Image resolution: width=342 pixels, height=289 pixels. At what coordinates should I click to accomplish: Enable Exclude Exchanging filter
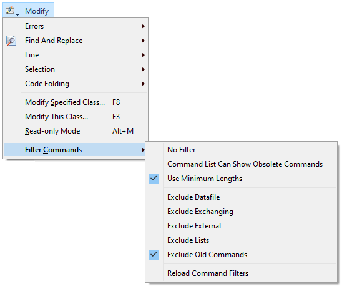200,212
